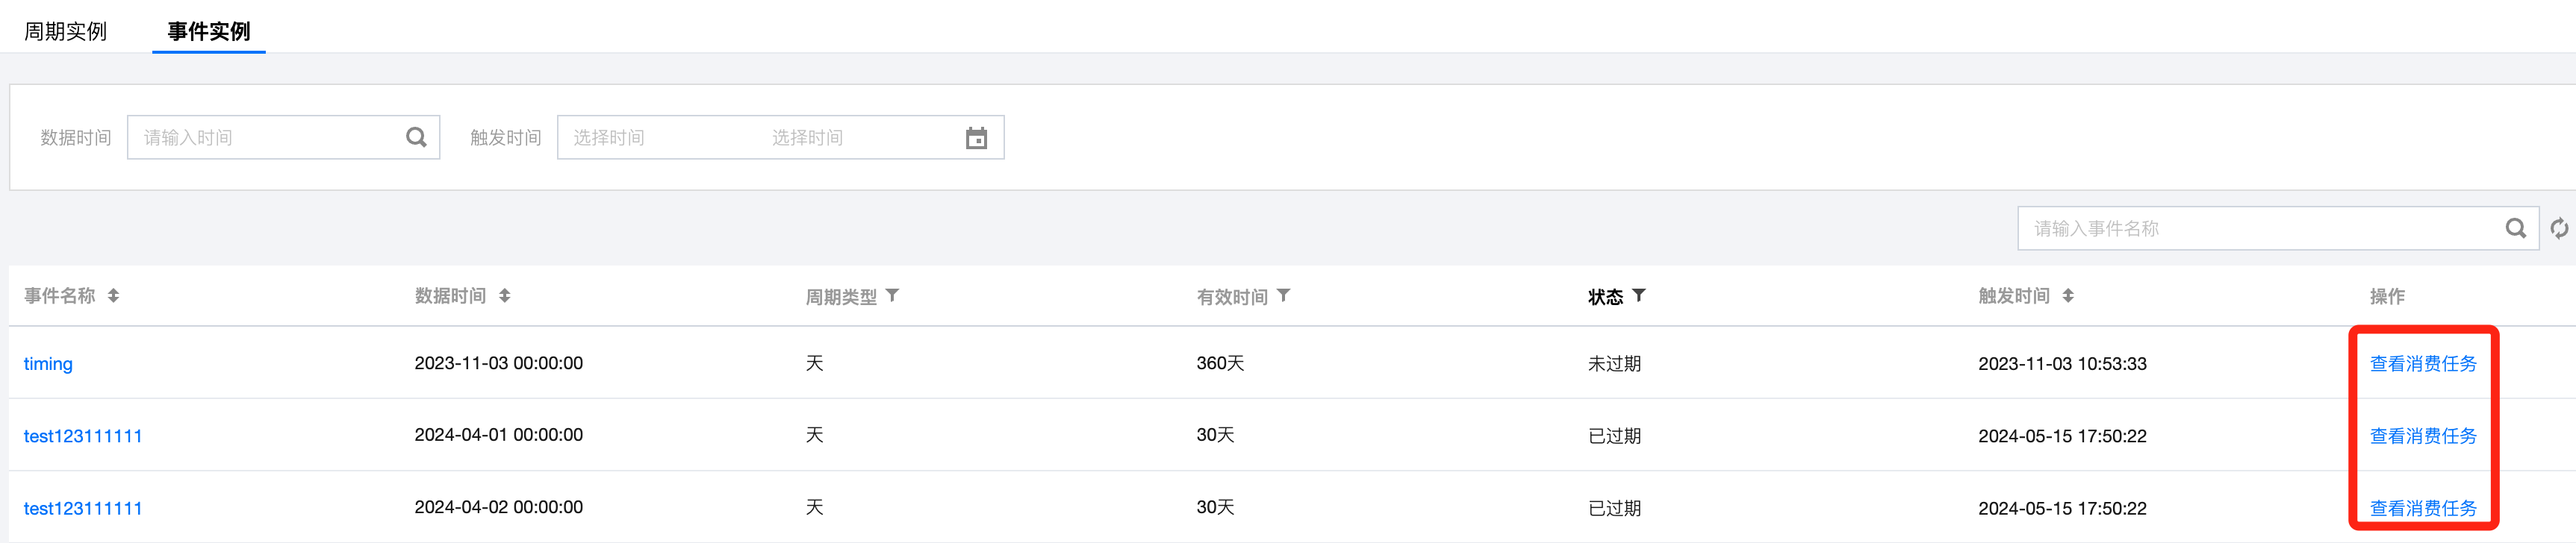Switch to the 周期实例 tab

pyautogui.click(x=65, y=31)
